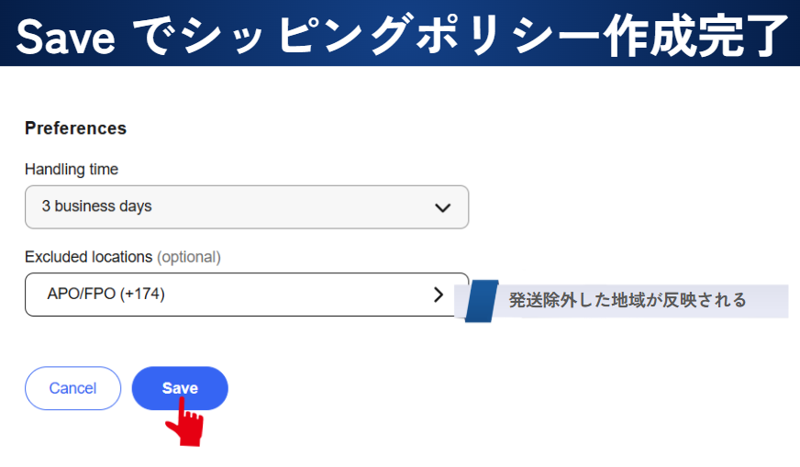Click the blue parallelogram callout marker
Viewport: 800px width, 467px height.
(x=481, y=301)
